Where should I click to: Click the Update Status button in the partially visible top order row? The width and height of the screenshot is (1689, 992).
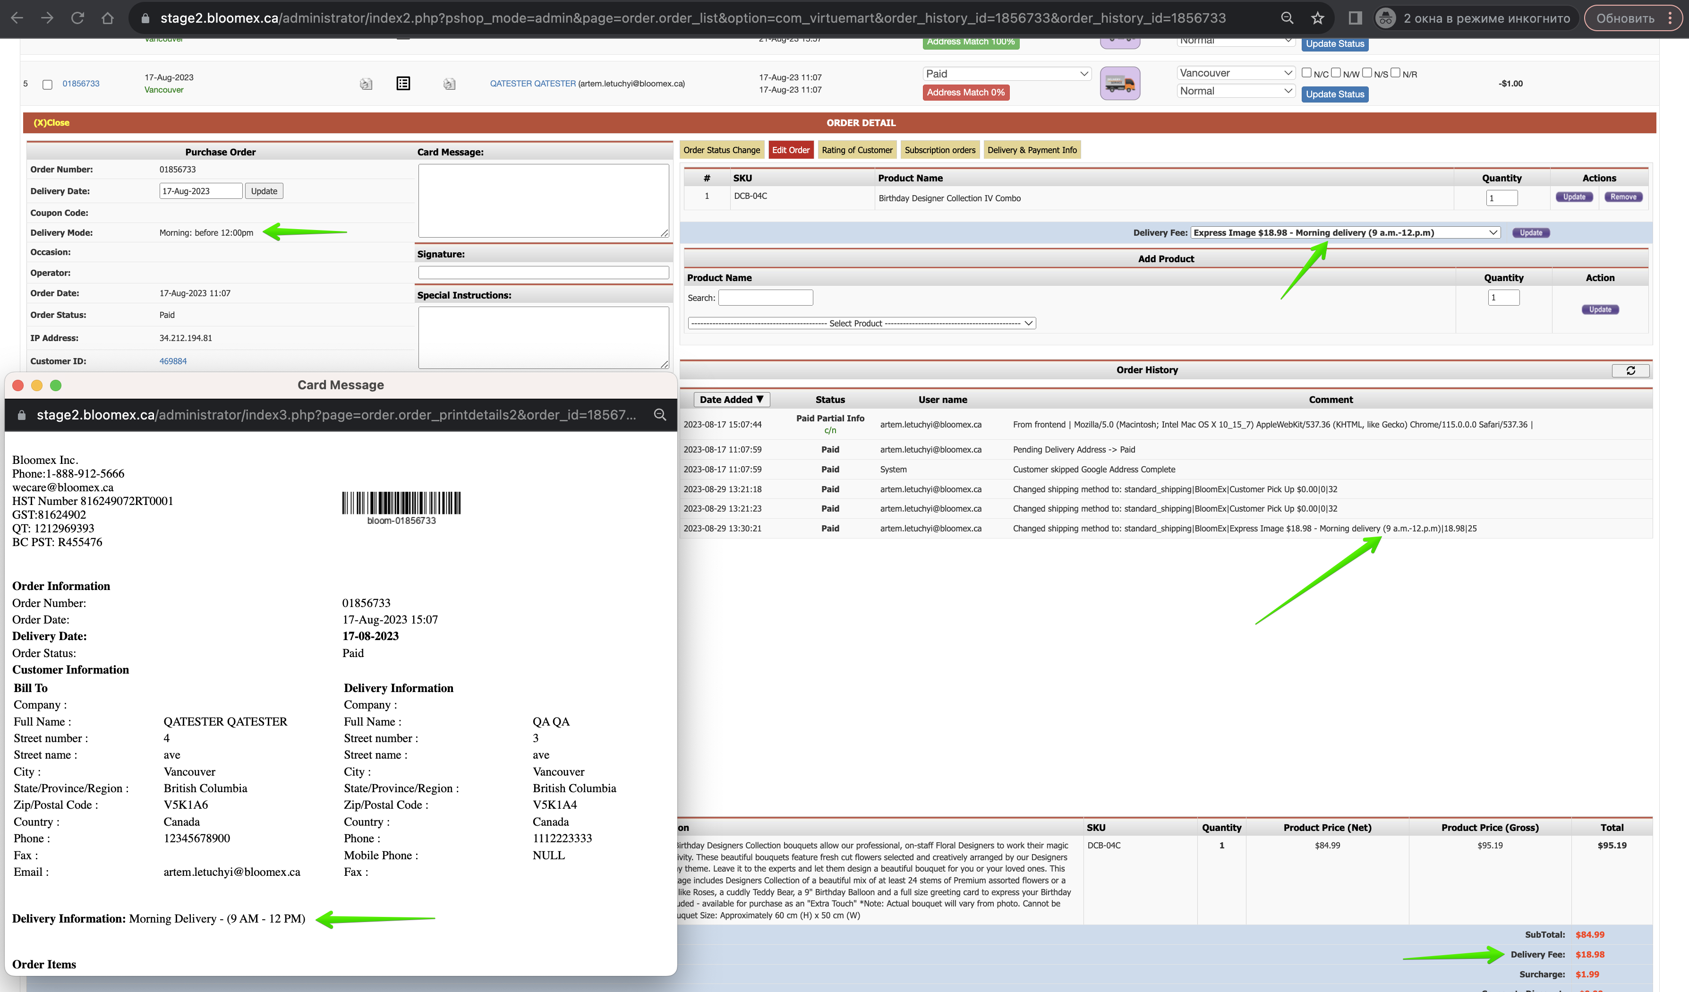click(x=1334, y=44)
